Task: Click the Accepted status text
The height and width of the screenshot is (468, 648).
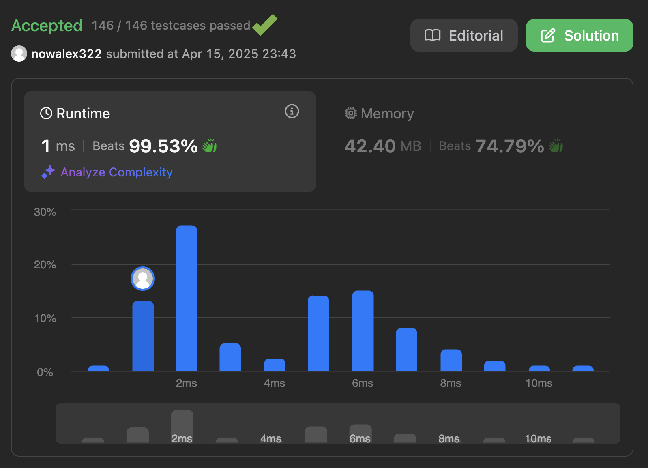Action: pos(47,26)
